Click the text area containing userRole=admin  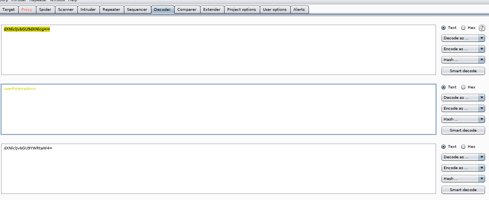[218, 109]
